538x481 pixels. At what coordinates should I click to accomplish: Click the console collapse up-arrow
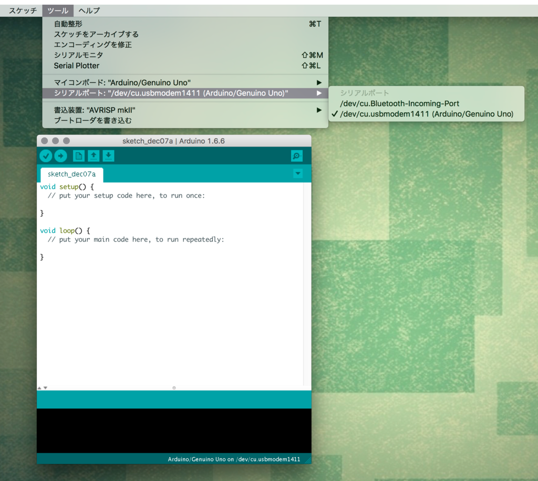(x=39, y=388)
